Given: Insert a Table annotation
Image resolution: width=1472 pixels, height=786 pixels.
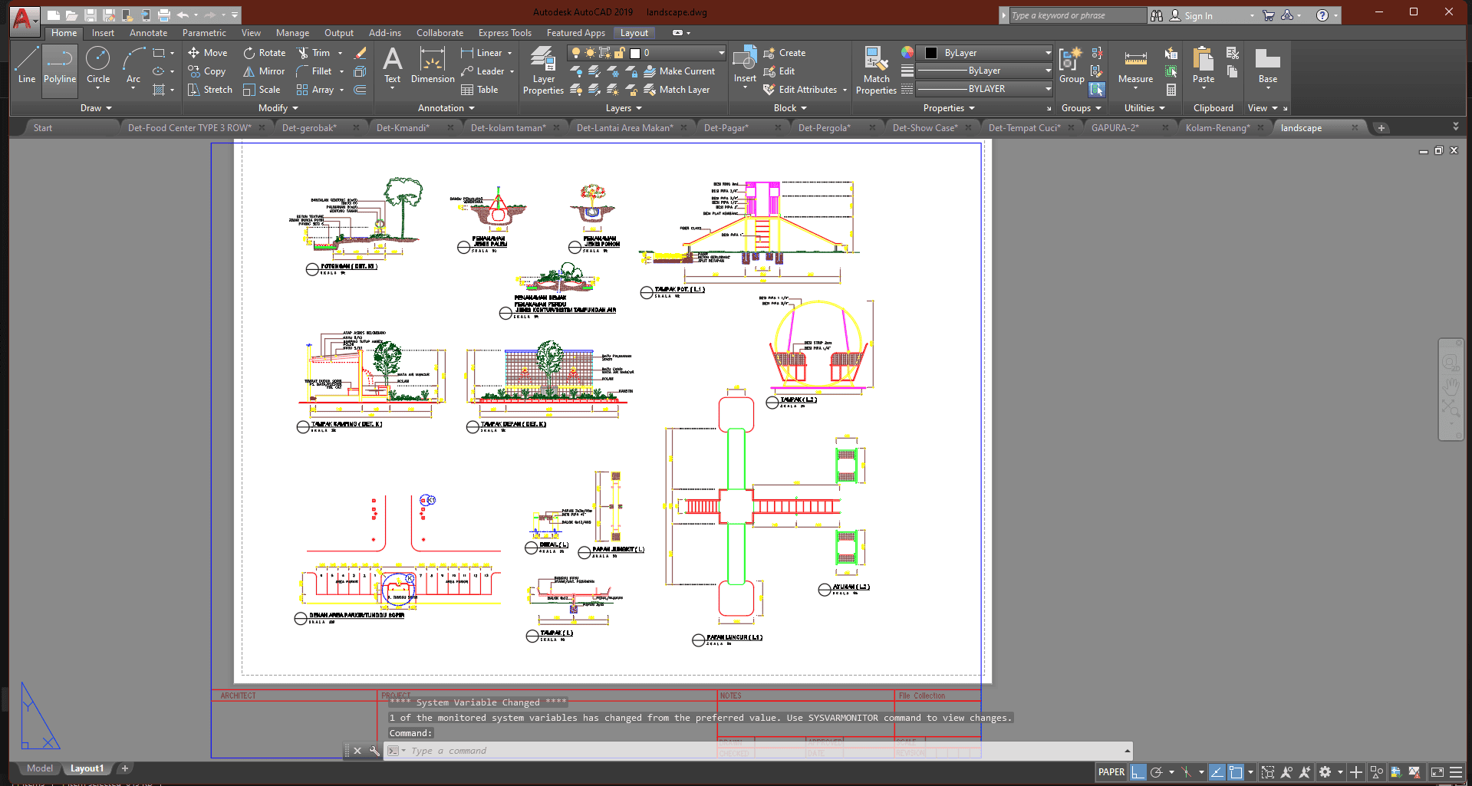Looking at the screenshot, I should click(x=480, y=90).
